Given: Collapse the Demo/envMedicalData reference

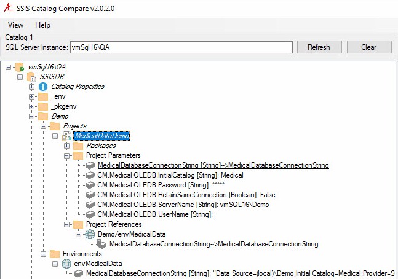Looking at the screenshot, I should (79, 234).
